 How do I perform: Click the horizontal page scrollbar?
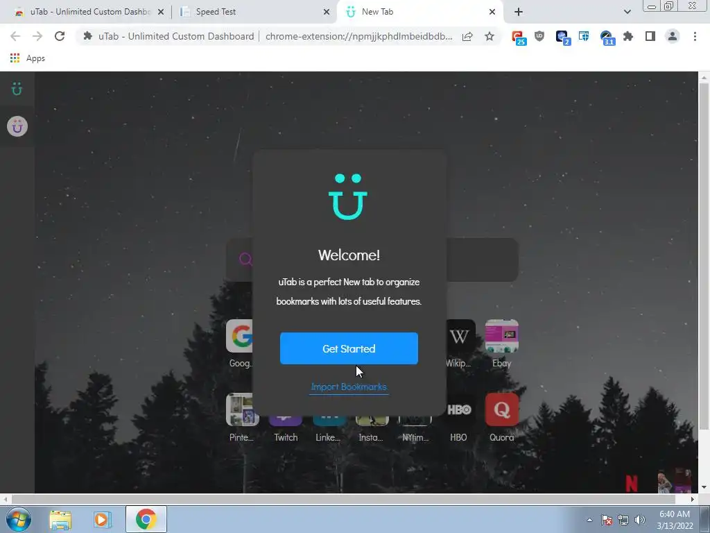click(343, 499)
